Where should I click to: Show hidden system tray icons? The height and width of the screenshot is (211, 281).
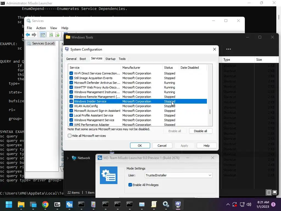tap(228, 204)
